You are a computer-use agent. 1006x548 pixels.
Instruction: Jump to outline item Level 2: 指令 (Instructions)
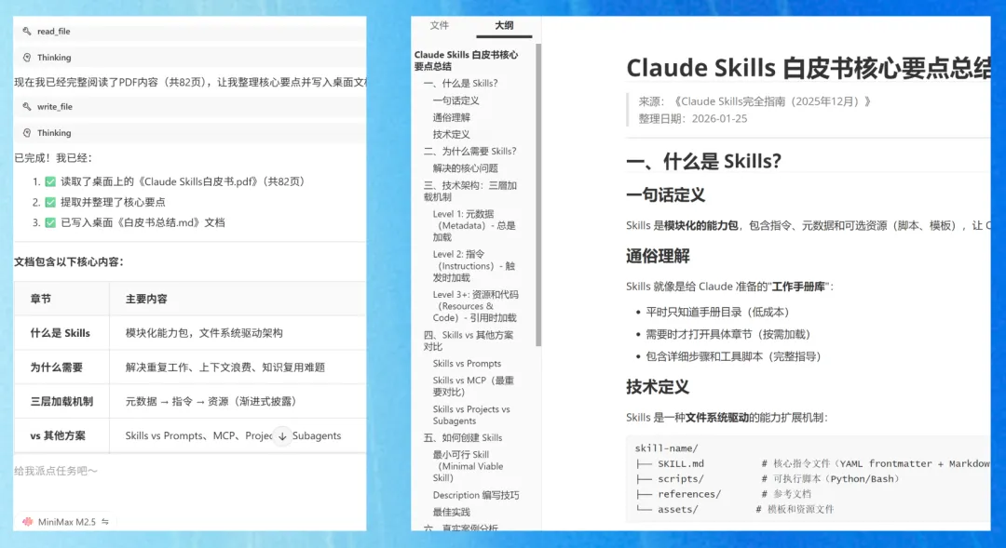474,266
